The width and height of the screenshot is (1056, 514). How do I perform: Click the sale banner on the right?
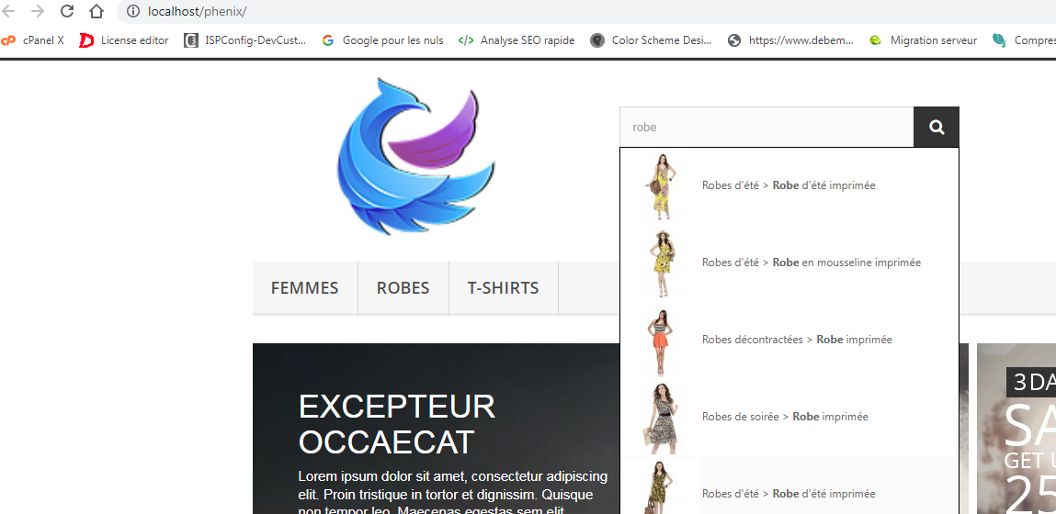click(x=1016, y=429)
